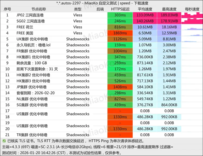Click the pink 189.03MB max speed cell
The height and width of the screenshot is (156, 203).
click(169, 15)
